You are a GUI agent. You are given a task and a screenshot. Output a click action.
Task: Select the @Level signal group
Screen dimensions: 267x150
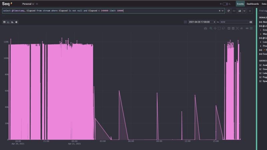point(263,26)
